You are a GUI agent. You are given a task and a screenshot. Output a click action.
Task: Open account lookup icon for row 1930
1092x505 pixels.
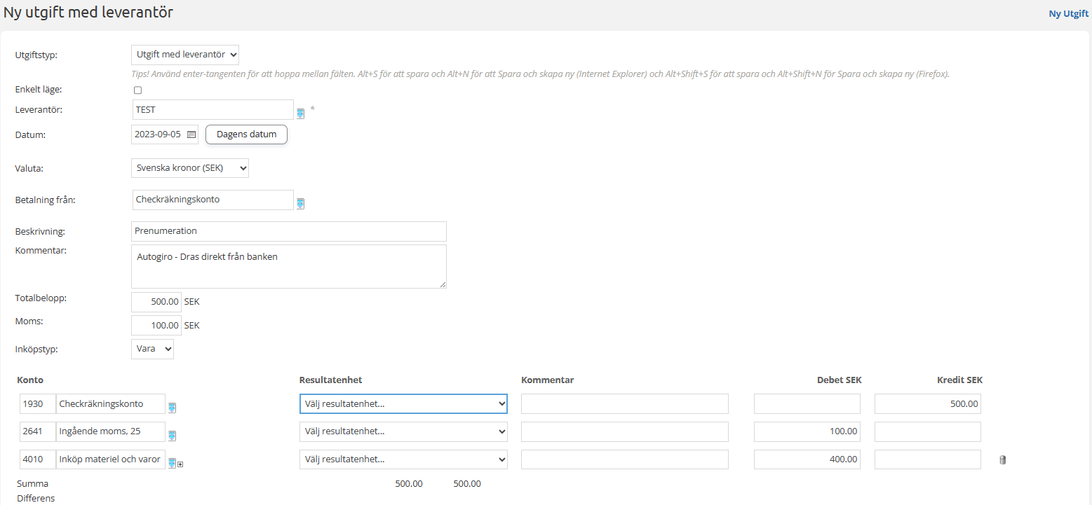pyautogui.click(x=172, y=408)
